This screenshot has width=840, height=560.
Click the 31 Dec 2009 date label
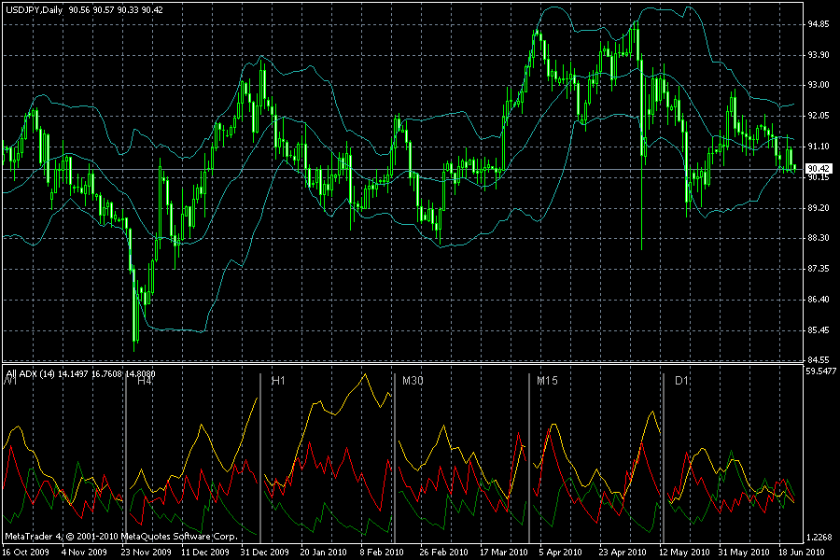[x=265, y=552]
